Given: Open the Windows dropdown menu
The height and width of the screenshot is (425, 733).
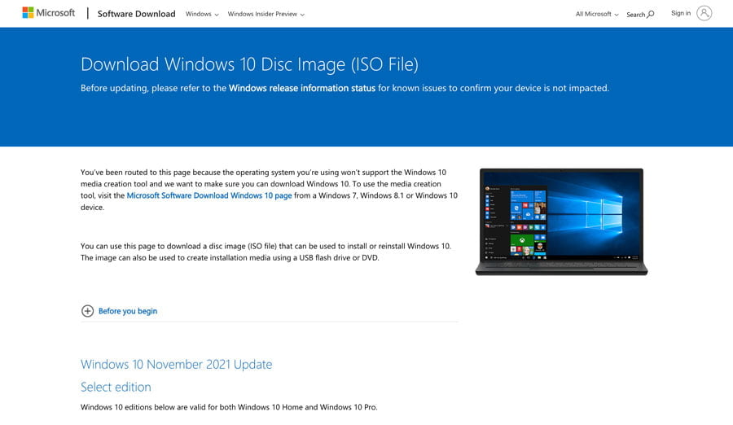Looking at the screenshot, I should 202,14.
